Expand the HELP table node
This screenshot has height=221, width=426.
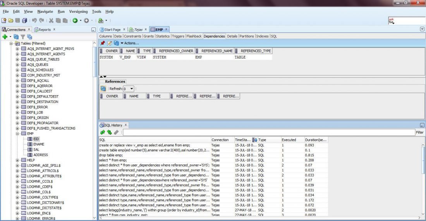(x=17, y=160)
